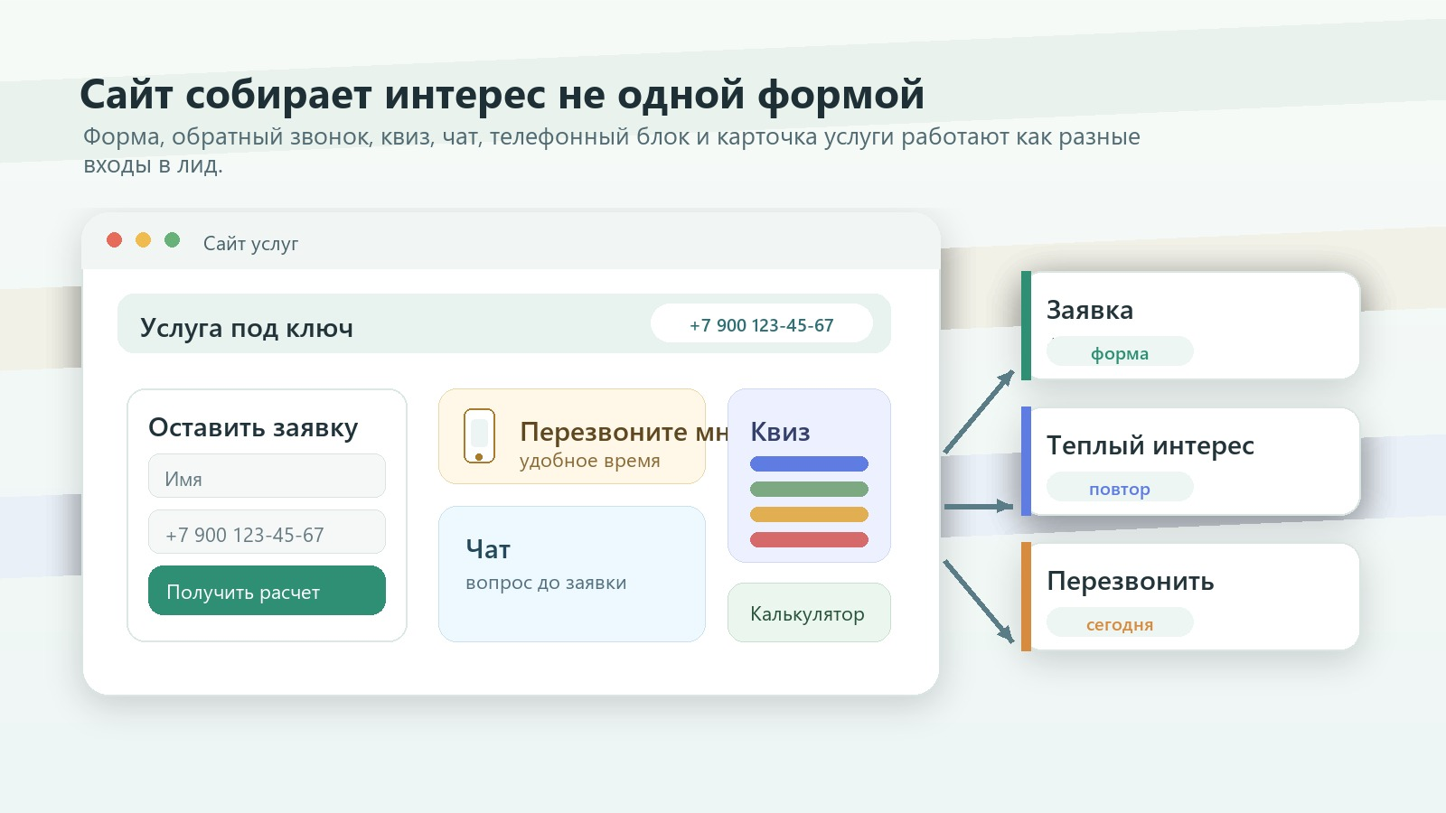Screen dimensions: 1446x813
Task: Click the green window dot
Action: pyautogui.click(x=172, y=239)
